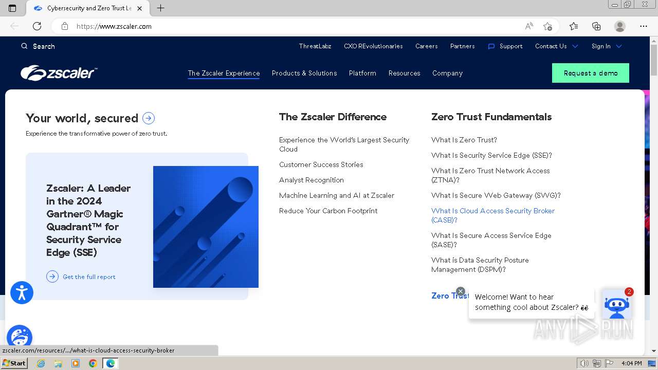Click the Windows Start button
The width and height of the screenshot is (658, 370).
[x=14, y=363]
